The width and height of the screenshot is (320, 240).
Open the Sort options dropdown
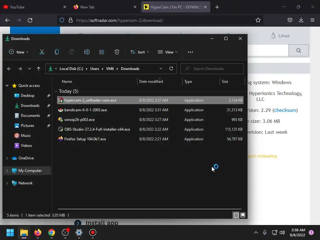click(140, 52)
